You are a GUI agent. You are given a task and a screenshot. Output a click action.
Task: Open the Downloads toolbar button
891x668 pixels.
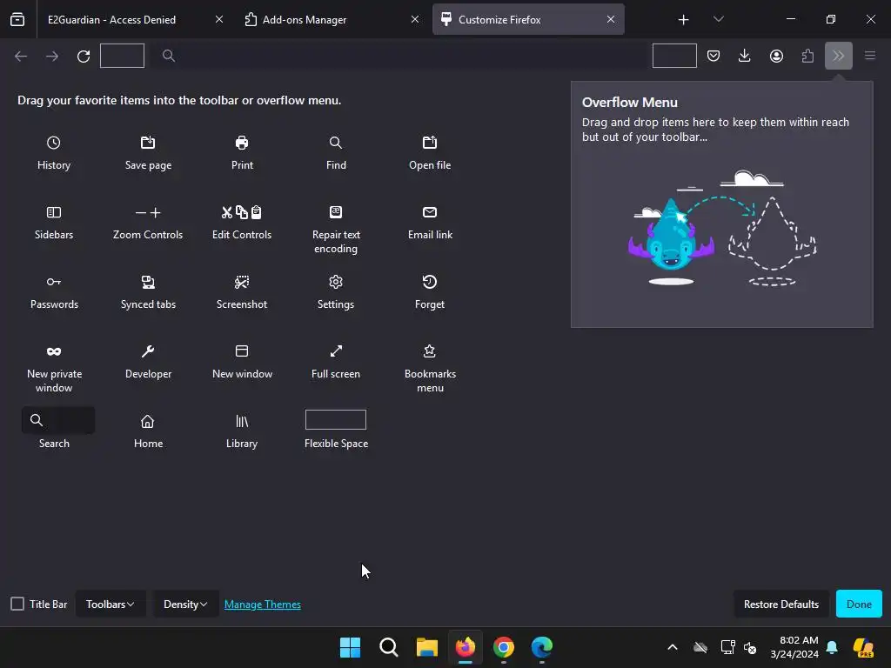pyautogui.click(x=745, y=56)
